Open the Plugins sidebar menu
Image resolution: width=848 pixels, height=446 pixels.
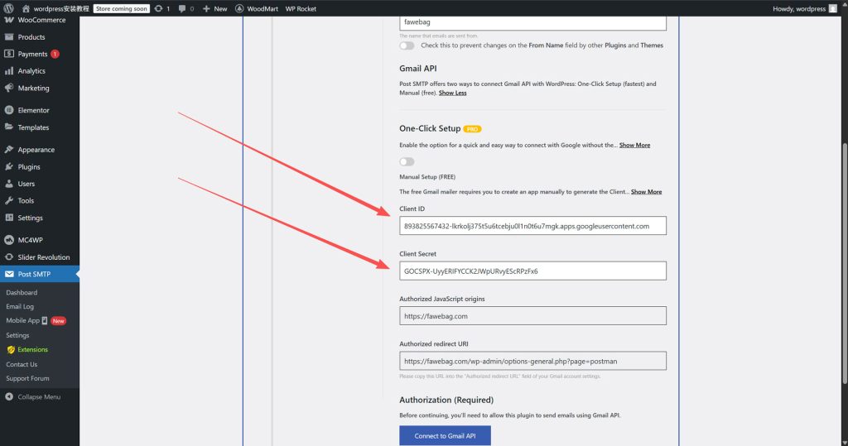(29, 167)
